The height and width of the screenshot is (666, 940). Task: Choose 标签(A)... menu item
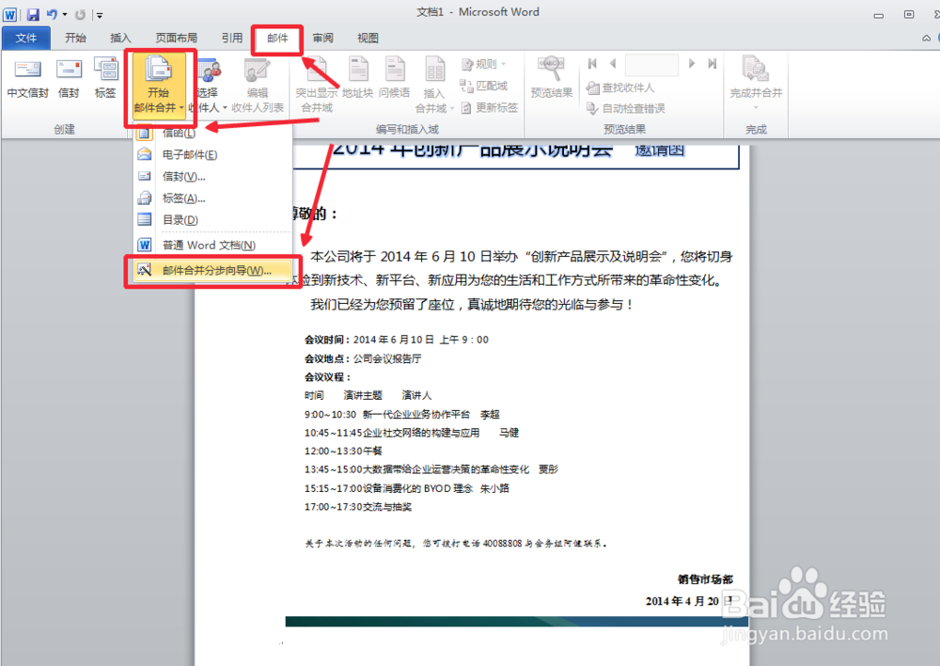coord(212,198)
